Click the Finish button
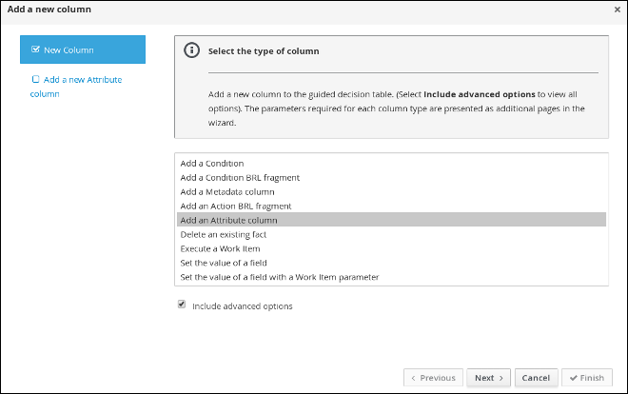 click(x=586, y=378)
